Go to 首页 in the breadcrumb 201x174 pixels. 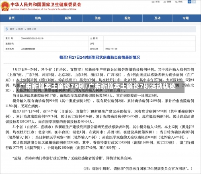point(12,29)
